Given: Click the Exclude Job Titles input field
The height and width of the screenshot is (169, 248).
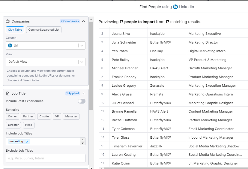Looking at the screenshot, I should [46, 158].
